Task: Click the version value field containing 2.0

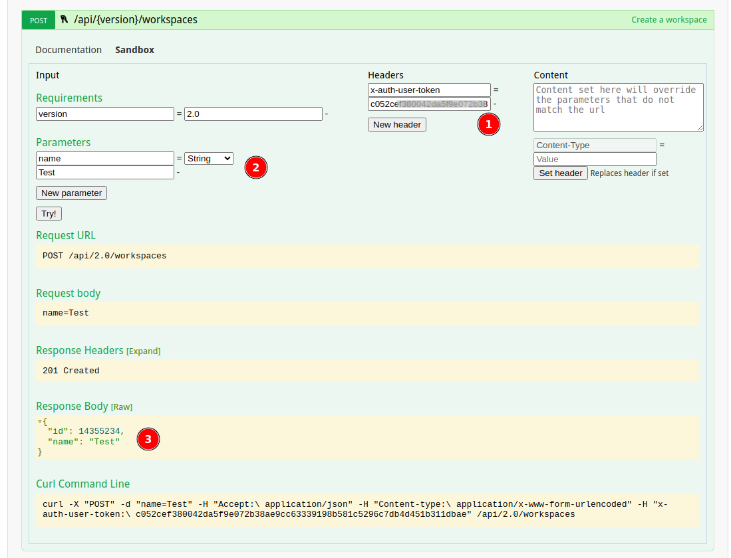Action: pos(253,114)
